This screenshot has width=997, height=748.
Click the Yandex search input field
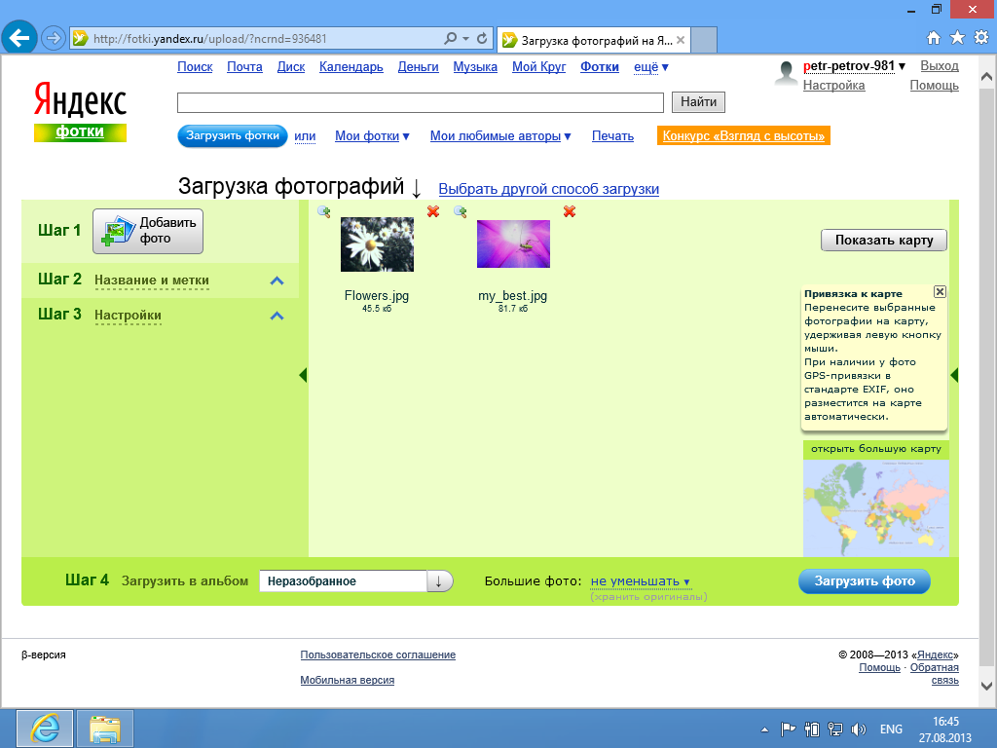(x=420, y=102)
